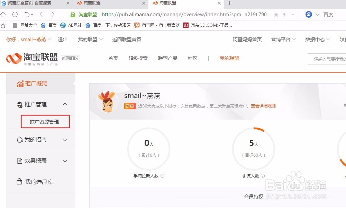Screen dimensions: 346x208
Task: Bookmark page with address bar star
Action: [276, 15]
